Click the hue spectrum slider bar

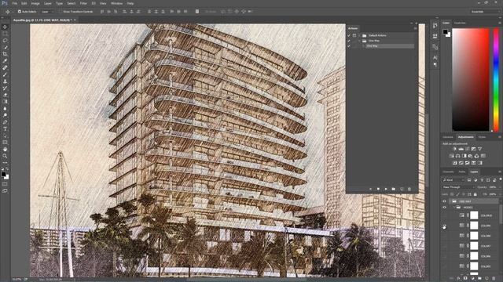pyautogui.click(x=496, y=80)
